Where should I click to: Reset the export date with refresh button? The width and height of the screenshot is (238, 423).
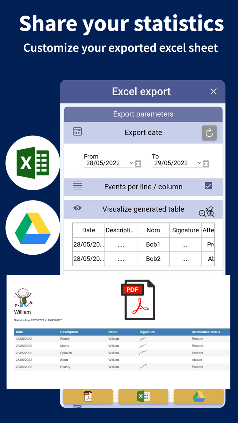(x=209, y=133)
